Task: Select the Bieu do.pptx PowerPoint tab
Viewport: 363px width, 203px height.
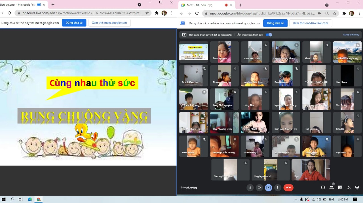Action: 17,5
